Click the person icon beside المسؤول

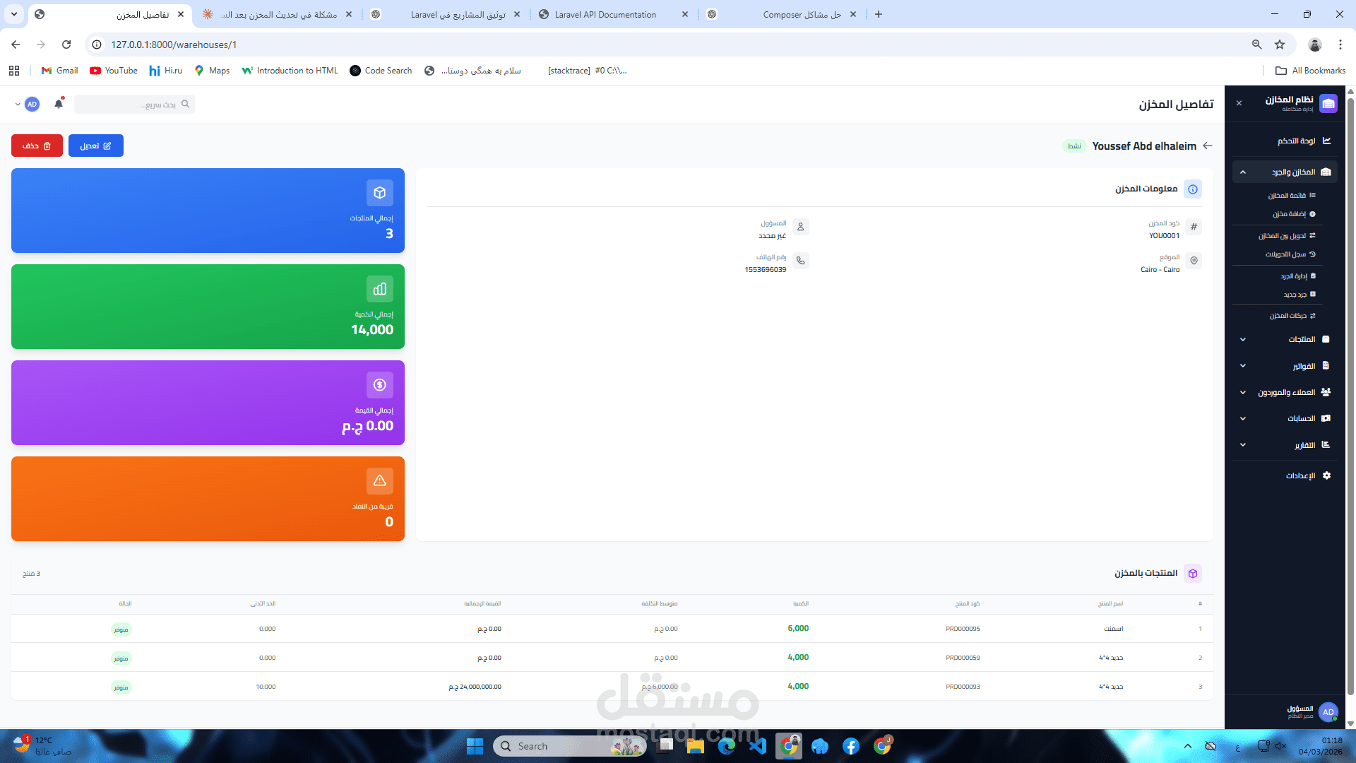tap(800, 227)
